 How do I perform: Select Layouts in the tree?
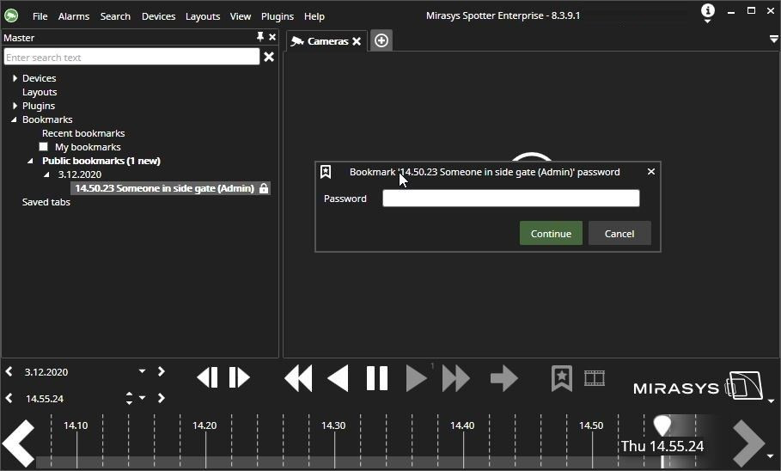(40, 92)
